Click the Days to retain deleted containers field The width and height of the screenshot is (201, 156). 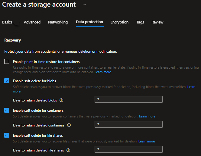click(128, 125)
